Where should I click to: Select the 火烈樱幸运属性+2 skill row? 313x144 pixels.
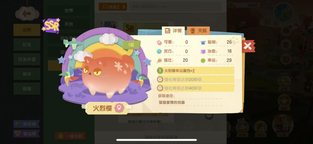click(x=196, y=71)
